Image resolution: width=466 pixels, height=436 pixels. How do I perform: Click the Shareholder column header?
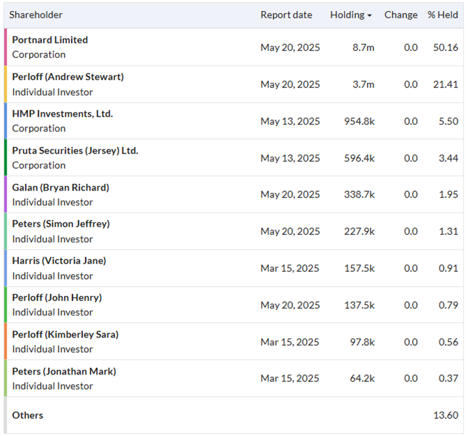[36, 15]
